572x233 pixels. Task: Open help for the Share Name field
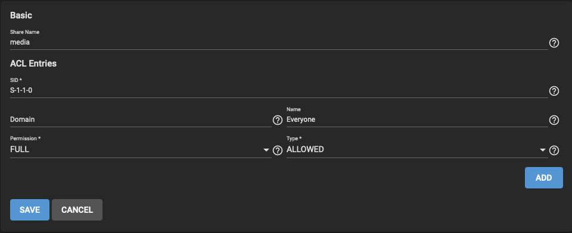[554, 43]
